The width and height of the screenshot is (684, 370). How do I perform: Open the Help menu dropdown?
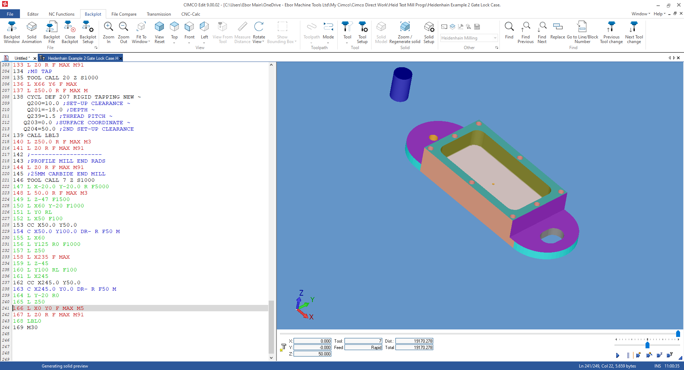[x=659, y=14]
